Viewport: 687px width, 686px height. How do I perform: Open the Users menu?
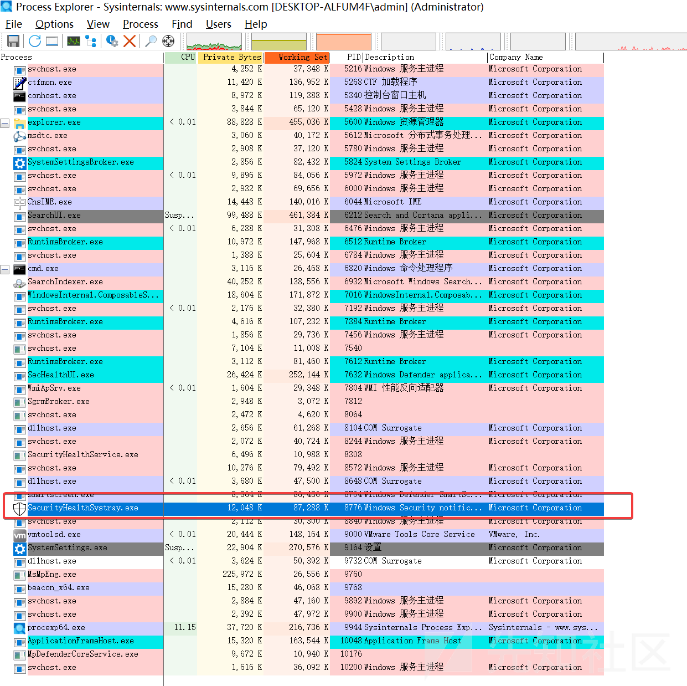219,24
